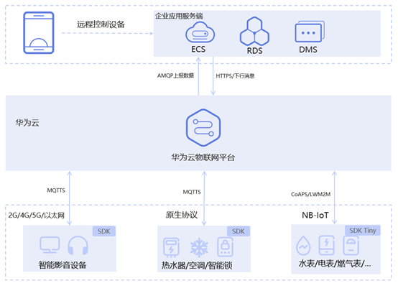This screenshot has width=398, height=286.
Task: Click the 华为云 label
Action: (27, 123)
